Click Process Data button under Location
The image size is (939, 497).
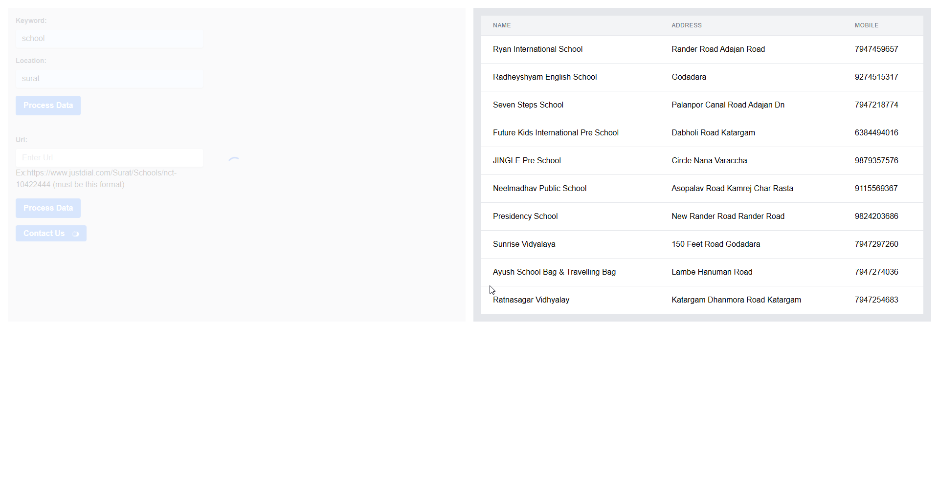[48, 106]
